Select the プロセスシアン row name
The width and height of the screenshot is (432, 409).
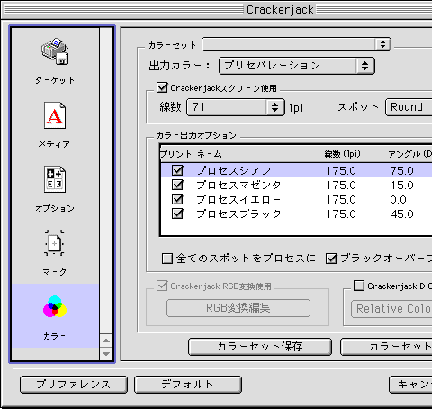(x=234, y=171)
